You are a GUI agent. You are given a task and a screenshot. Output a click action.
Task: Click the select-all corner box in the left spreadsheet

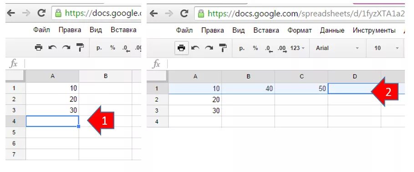pos(15,76)
